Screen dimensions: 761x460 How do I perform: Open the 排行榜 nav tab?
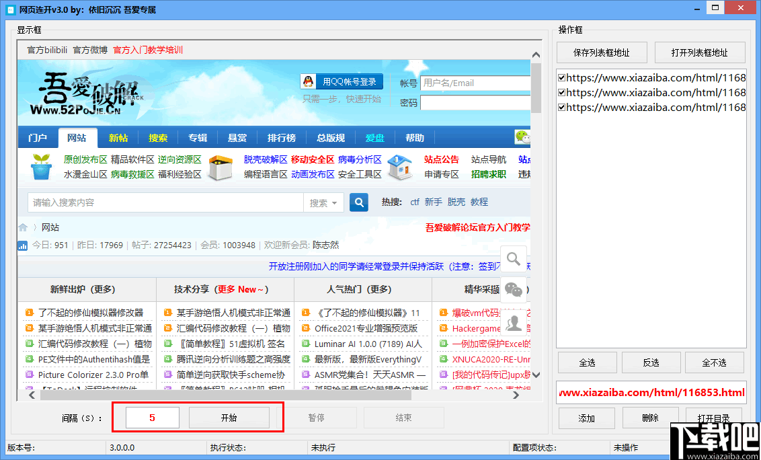pos(282,138)
